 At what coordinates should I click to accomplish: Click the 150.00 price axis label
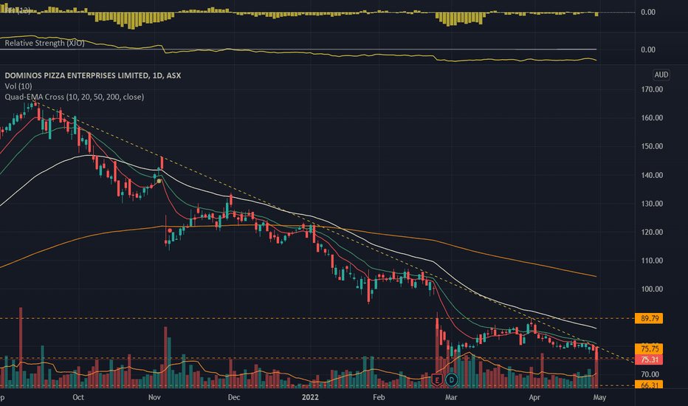(x=652, y=146)
